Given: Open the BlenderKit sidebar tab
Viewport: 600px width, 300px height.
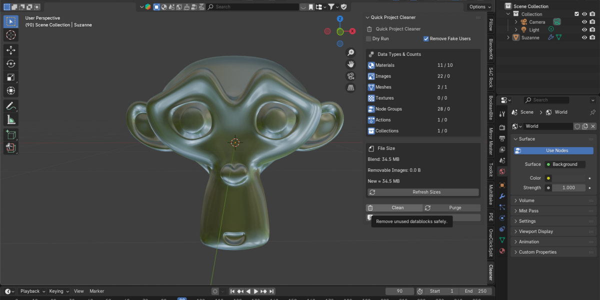Looking at the screenshot, I should click(491, 50).
